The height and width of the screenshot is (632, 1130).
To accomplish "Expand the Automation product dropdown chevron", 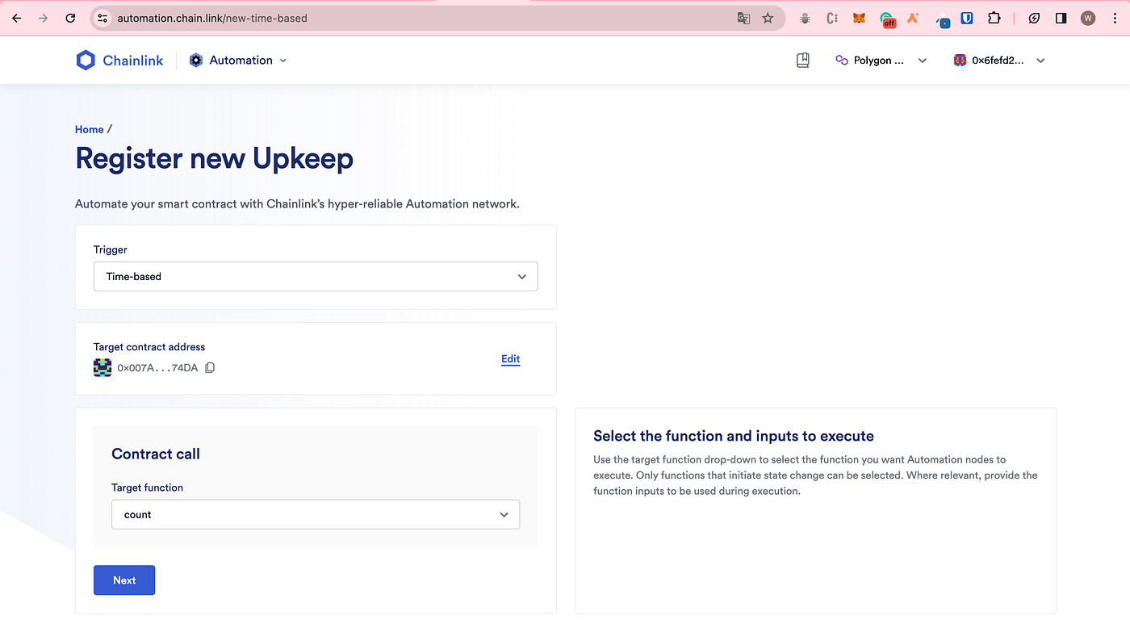I will click(282, 61).
